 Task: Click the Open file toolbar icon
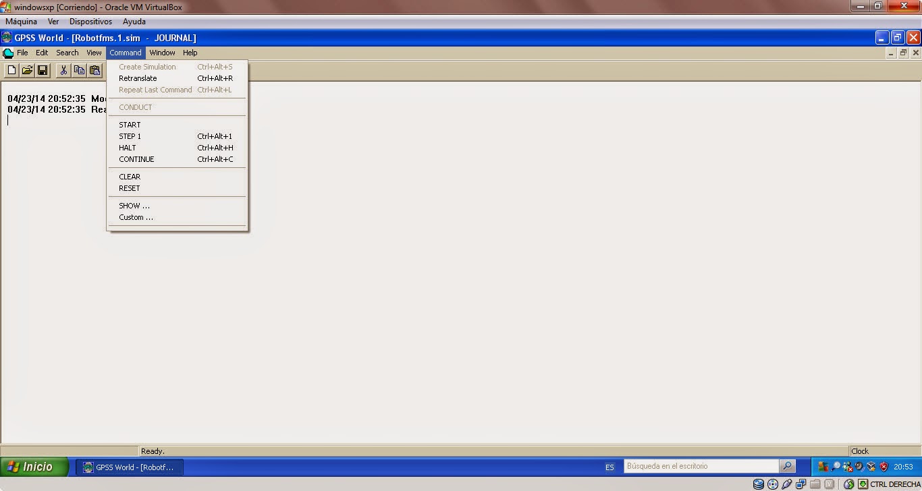(27, 70)
